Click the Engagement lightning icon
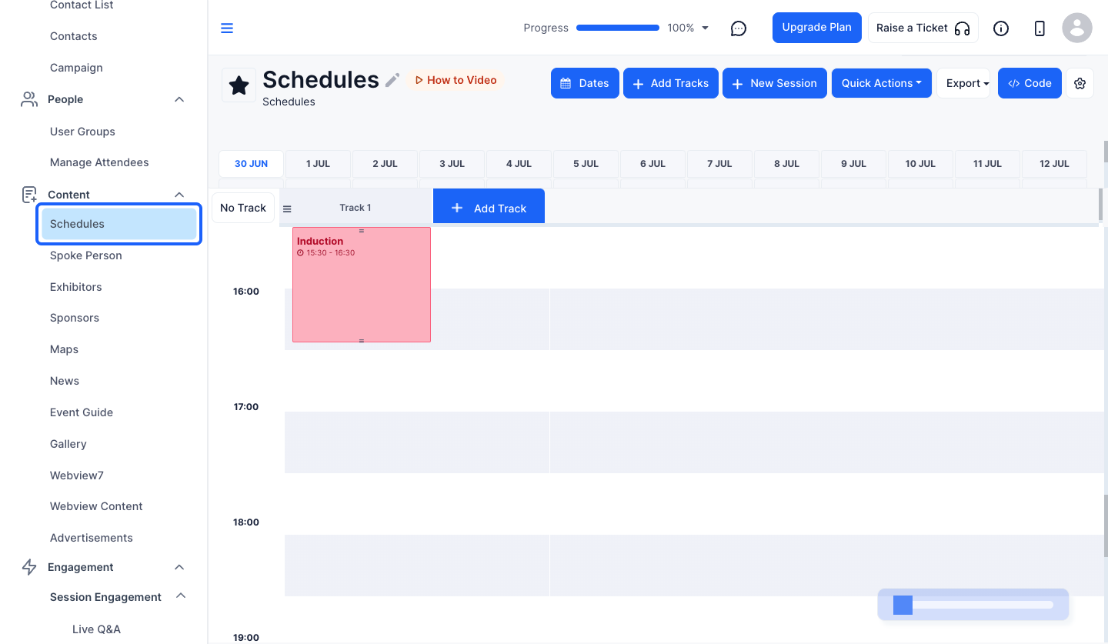The height and width of the screenshot is (644, 1108). (x=29, y=567)
